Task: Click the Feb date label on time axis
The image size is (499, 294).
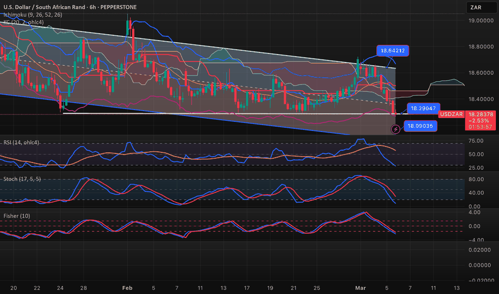Action: (127, 288)
